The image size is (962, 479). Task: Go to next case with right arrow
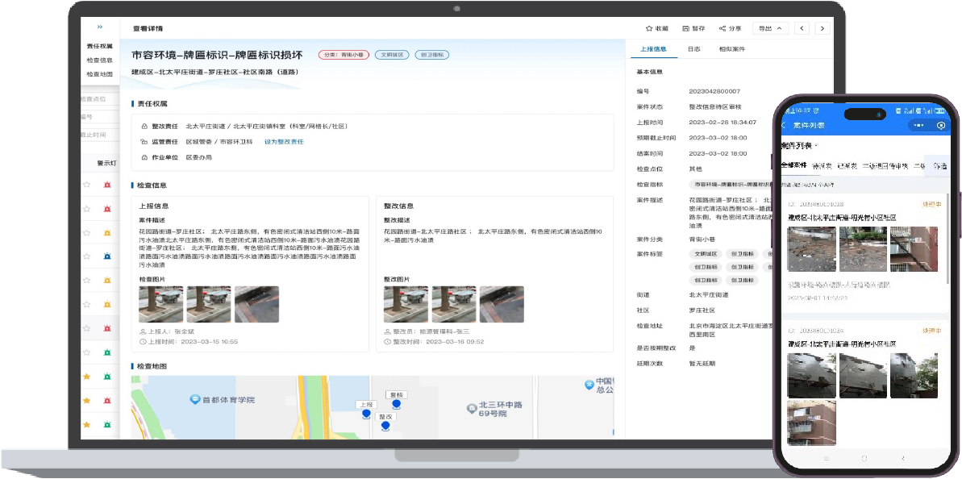click(x=822, y=28)
